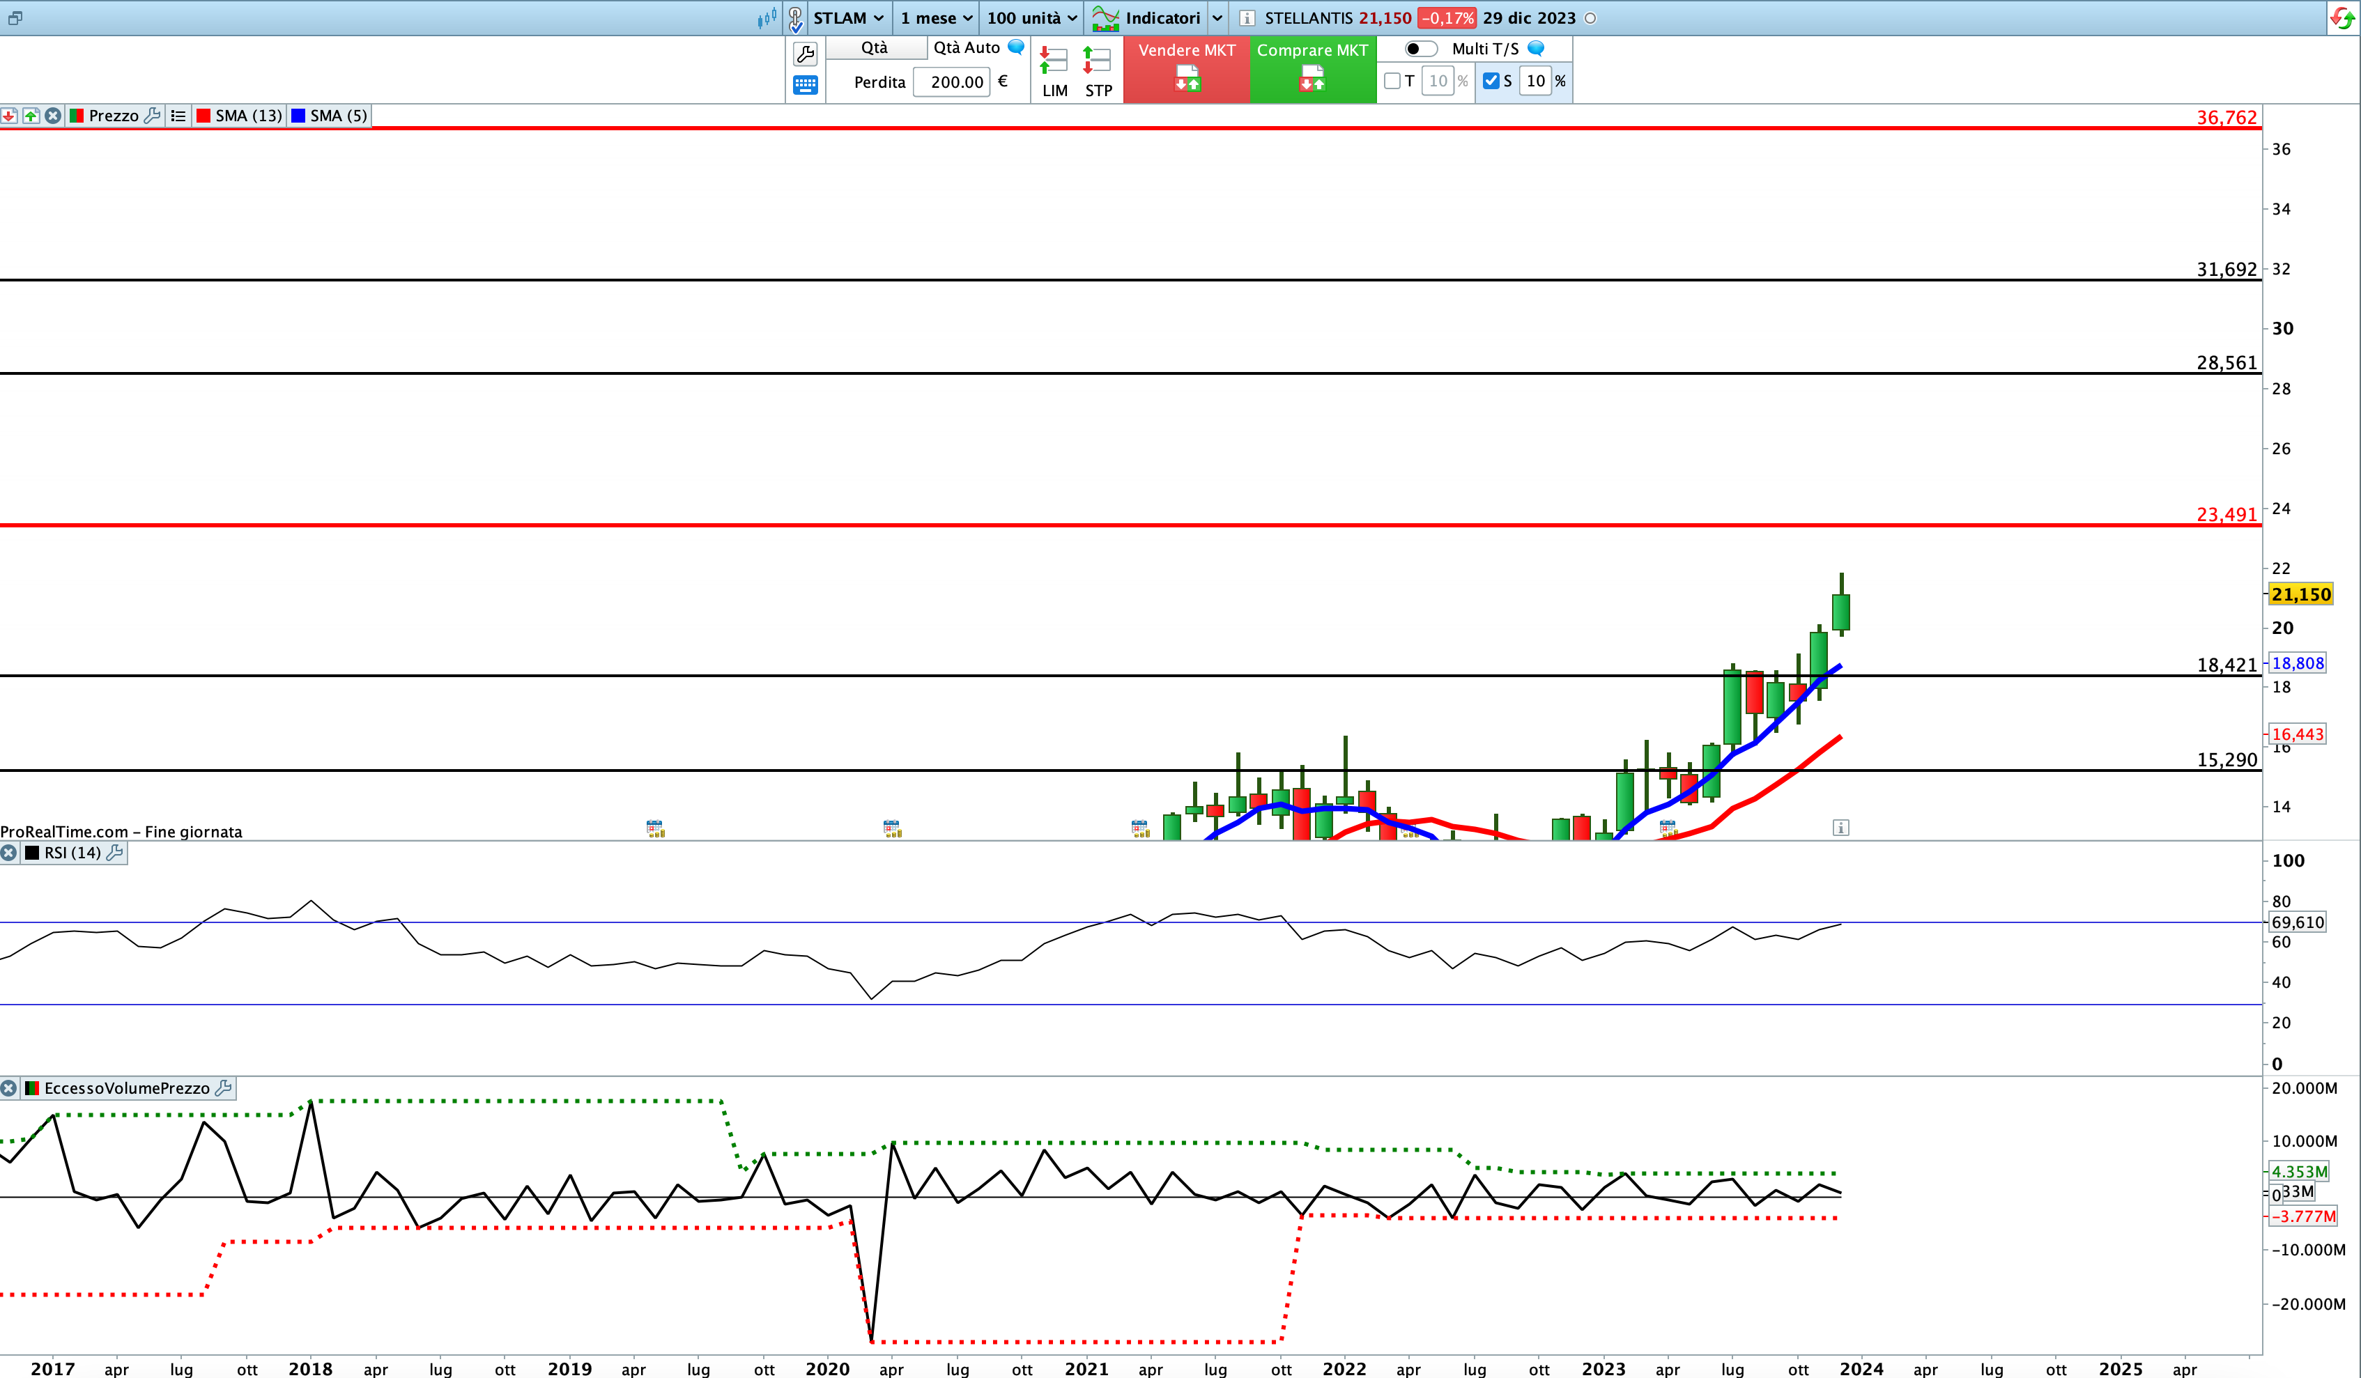The width and height of the screenshot is (2361, 1378).
Task: Click the info icon beside STELLANTIS
Action: tap(1247, 18)
